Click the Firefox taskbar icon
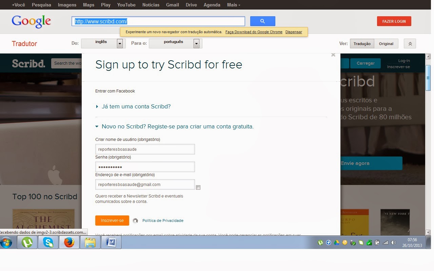The height and width of the screenshot is (271, 434). [69, 243]
